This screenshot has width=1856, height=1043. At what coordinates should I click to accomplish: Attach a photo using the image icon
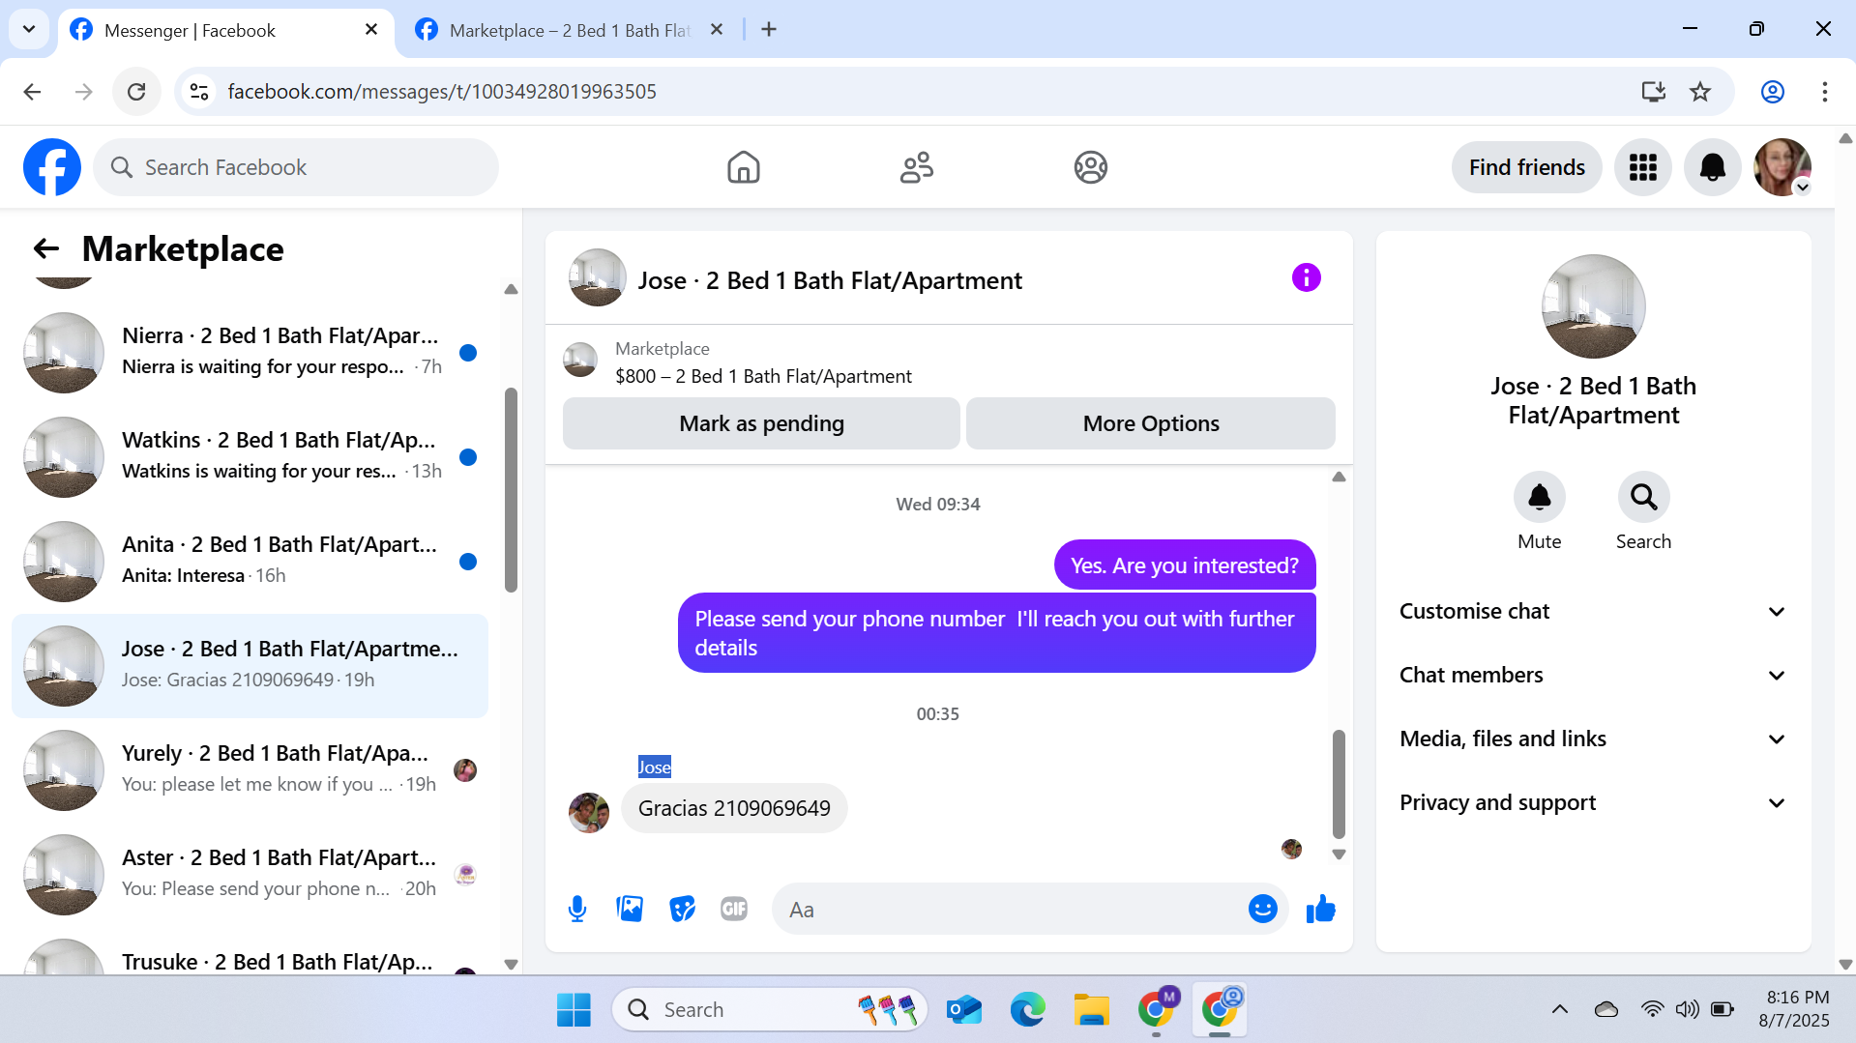[630, 909]
